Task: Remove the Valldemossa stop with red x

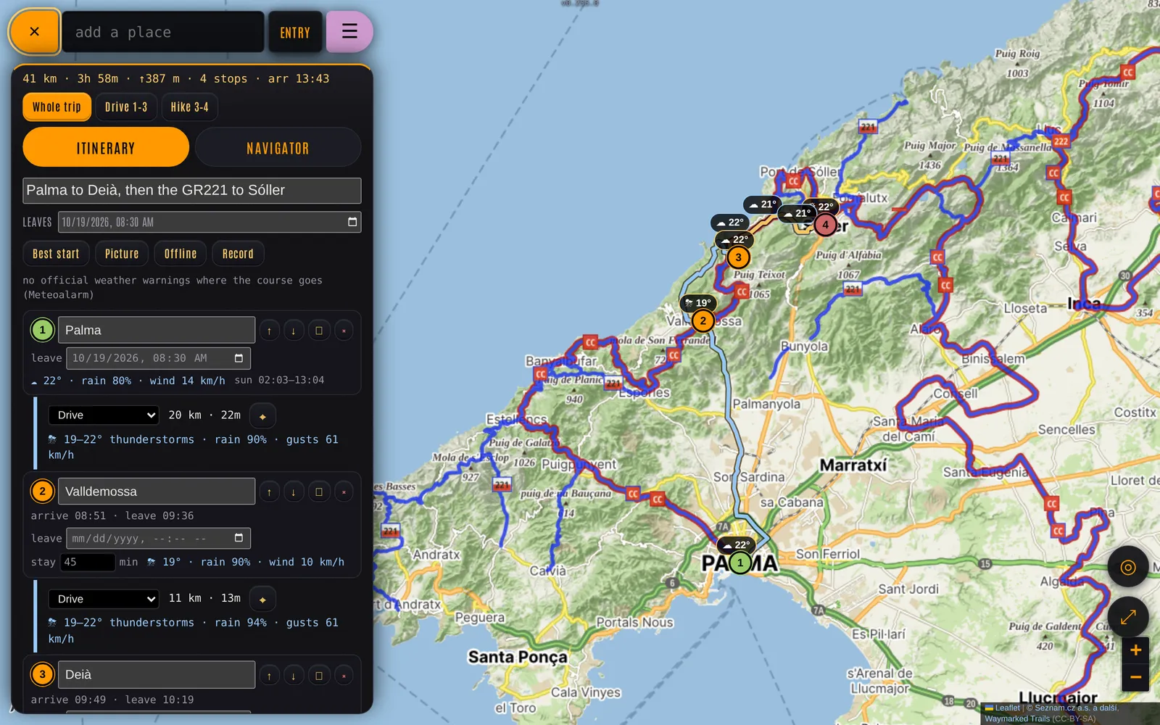Action: (x=344, y=492)
